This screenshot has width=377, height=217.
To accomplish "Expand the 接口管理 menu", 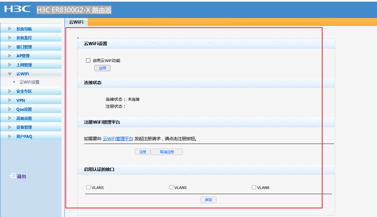I will [x=31, y=47].
